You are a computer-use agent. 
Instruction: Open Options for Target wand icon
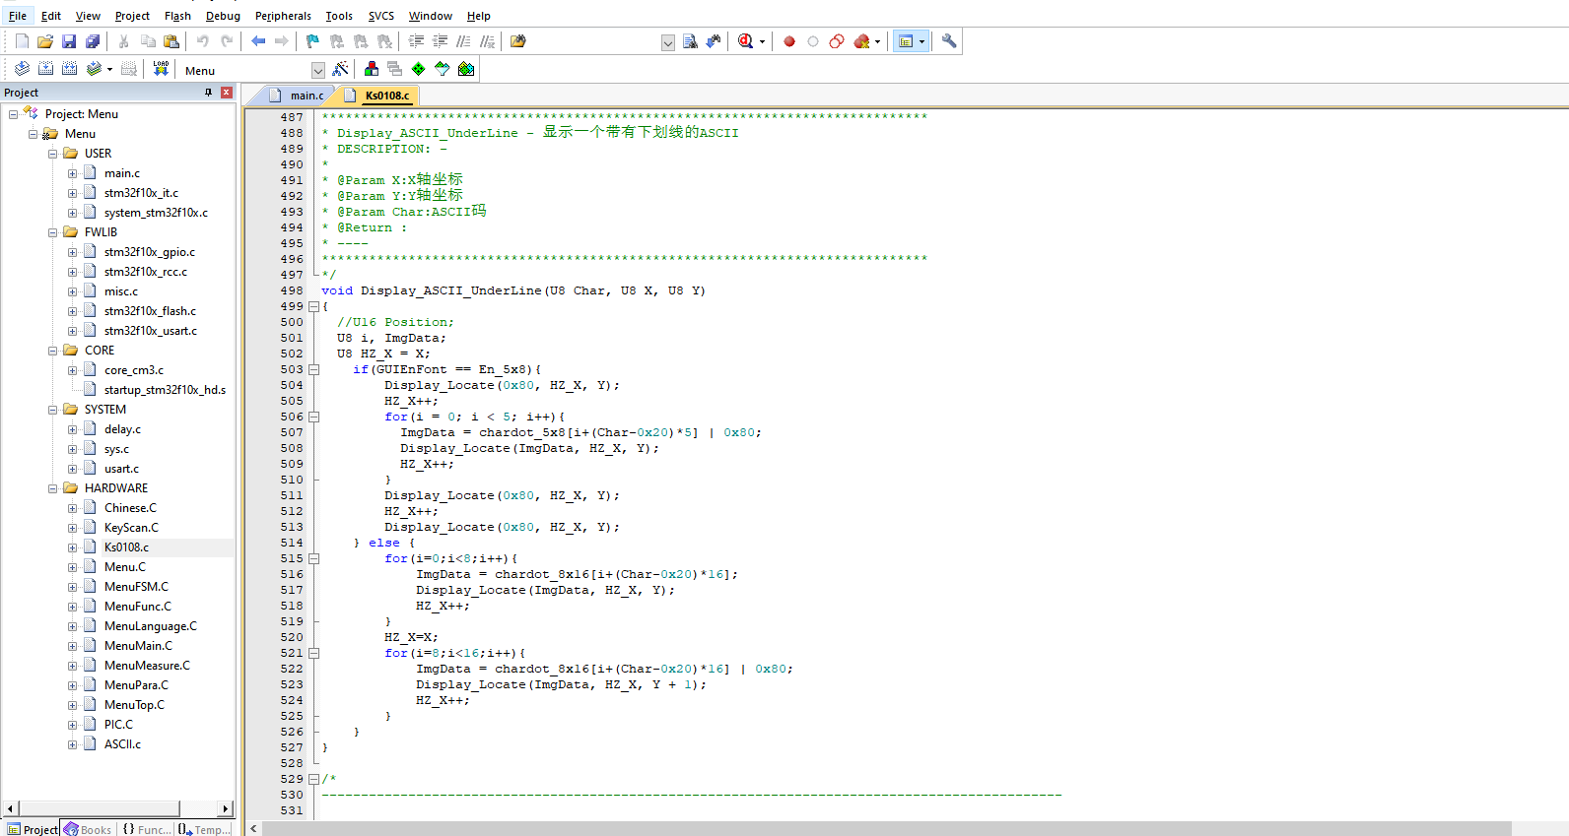coord(340,69)
